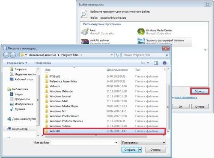Toggle the preview pane icon

point(156,63)
